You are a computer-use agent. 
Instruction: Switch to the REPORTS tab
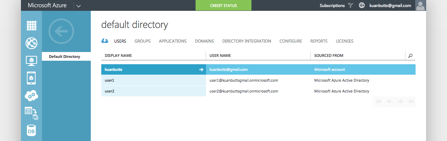319,41
